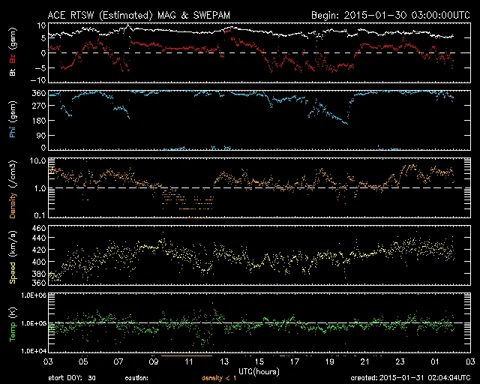The image size is (480, 384).
Task: Click the 09 hour tick label
Action: point(154,361)
